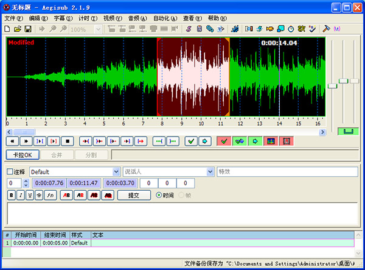Screen dimensions: 365x270
Task: Click the 特效 effect input field
Action: [x=287, y=172]
